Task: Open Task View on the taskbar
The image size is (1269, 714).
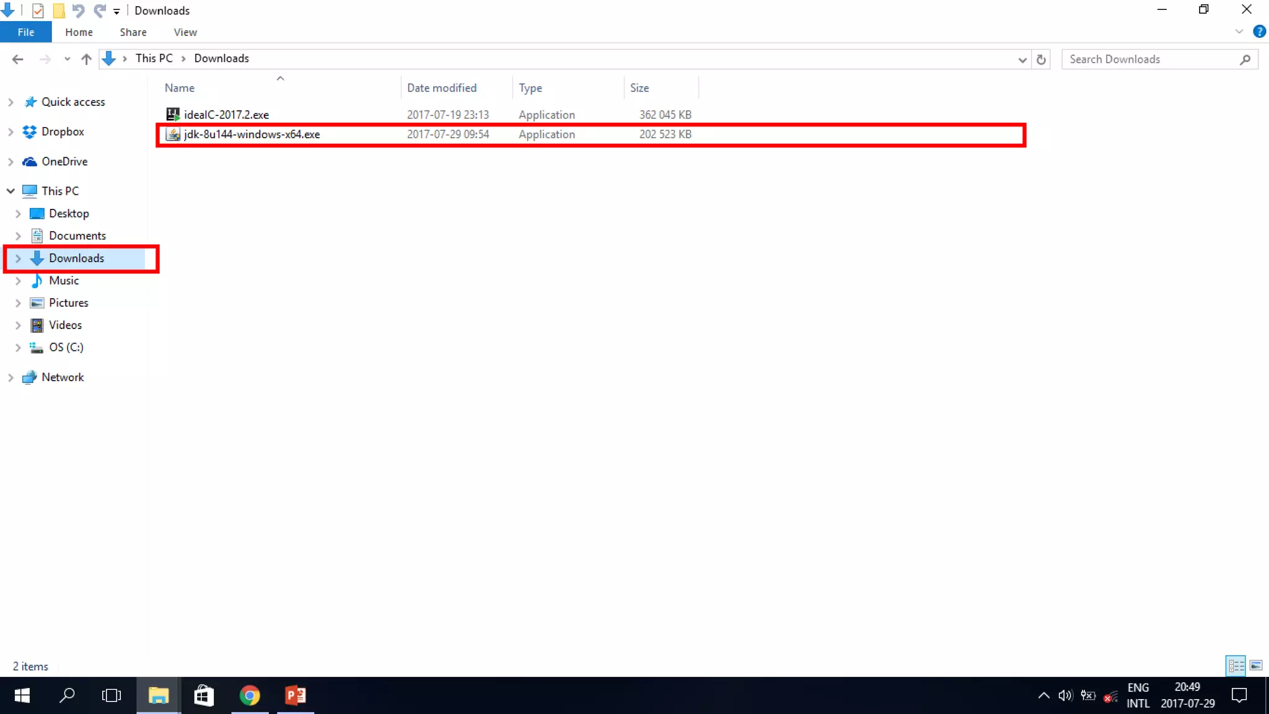Action: click(112, 695)
